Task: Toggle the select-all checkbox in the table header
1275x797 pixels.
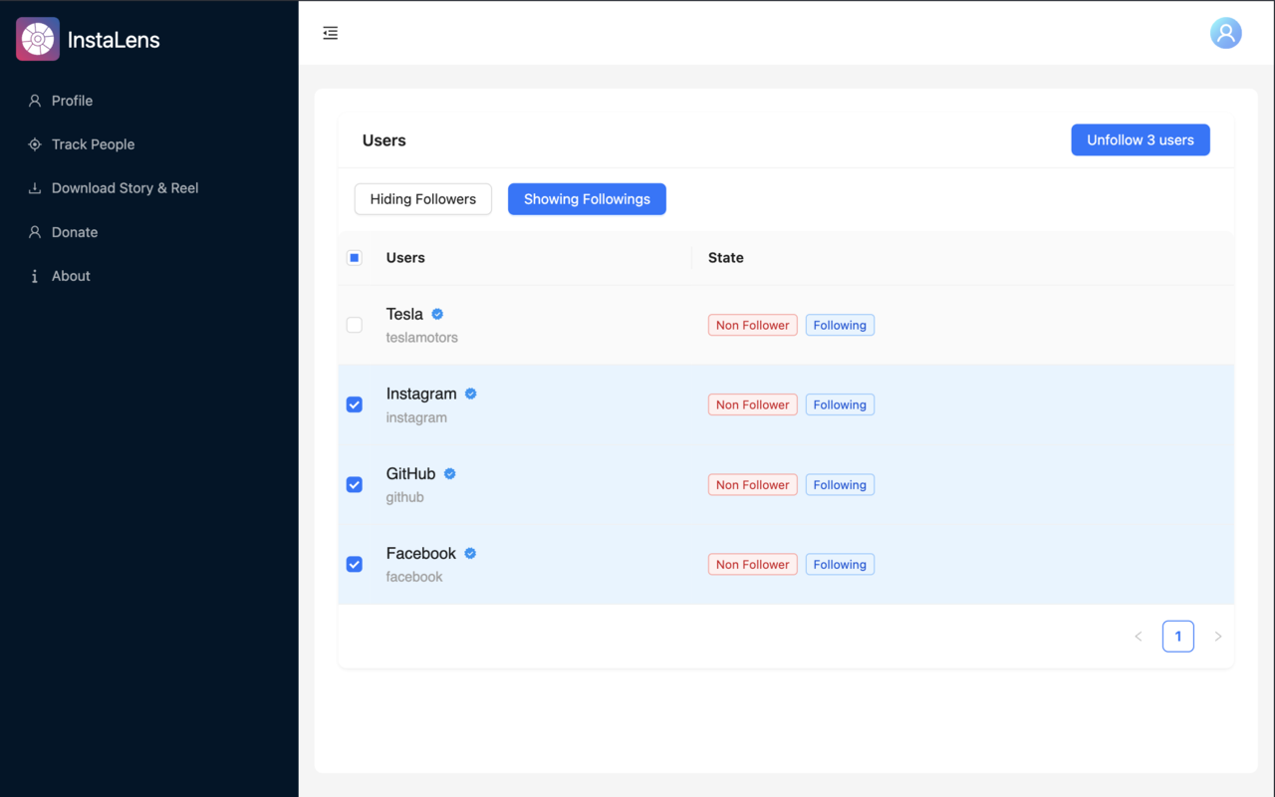Action: click(355, 258)
